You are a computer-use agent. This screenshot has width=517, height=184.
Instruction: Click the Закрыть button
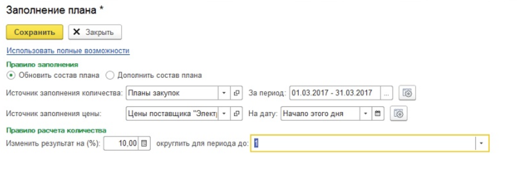click(x=95, y=32)
